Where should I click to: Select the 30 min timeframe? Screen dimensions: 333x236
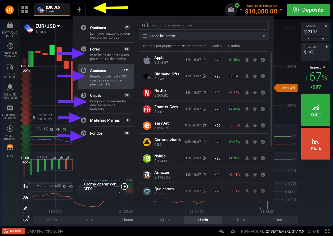click(x=165, y=220)
